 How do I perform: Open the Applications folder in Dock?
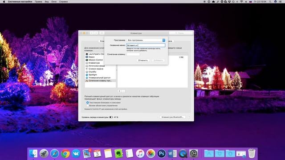pos(209,154)
